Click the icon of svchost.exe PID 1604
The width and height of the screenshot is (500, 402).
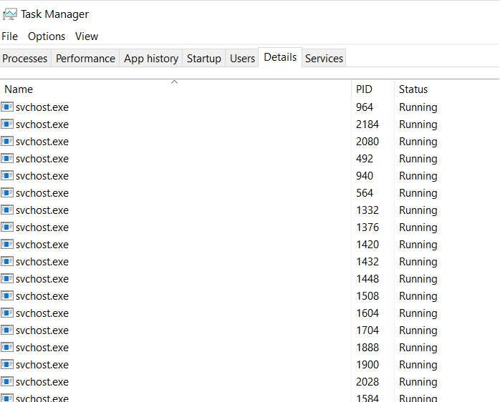pyautogui.click(x=7, y=313)
